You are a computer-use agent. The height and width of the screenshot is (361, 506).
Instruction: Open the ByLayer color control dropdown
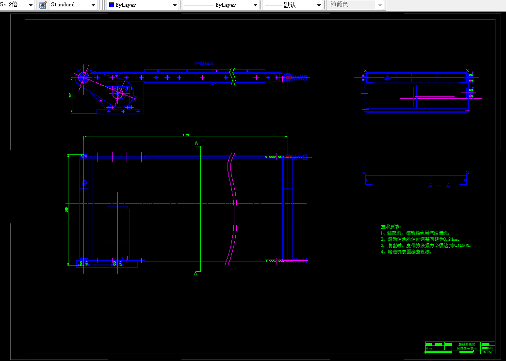pos(143,5)
